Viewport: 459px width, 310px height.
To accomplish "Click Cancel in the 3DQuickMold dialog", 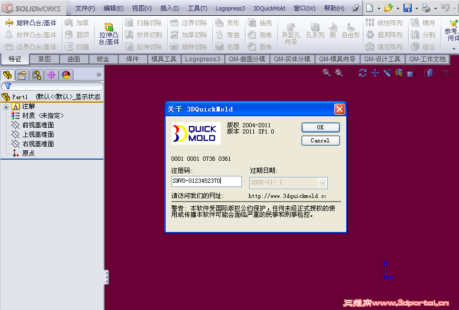I will tap(321, 140).
